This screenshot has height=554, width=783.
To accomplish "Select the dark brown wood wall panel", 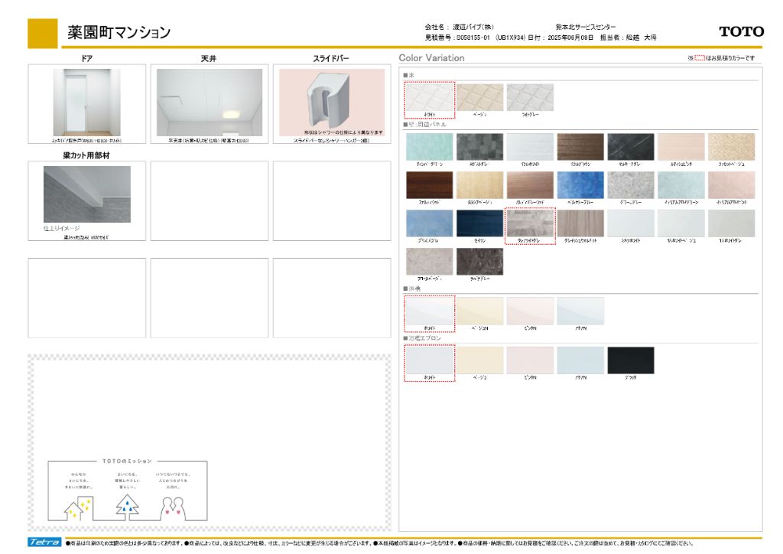I will (429, 184).
